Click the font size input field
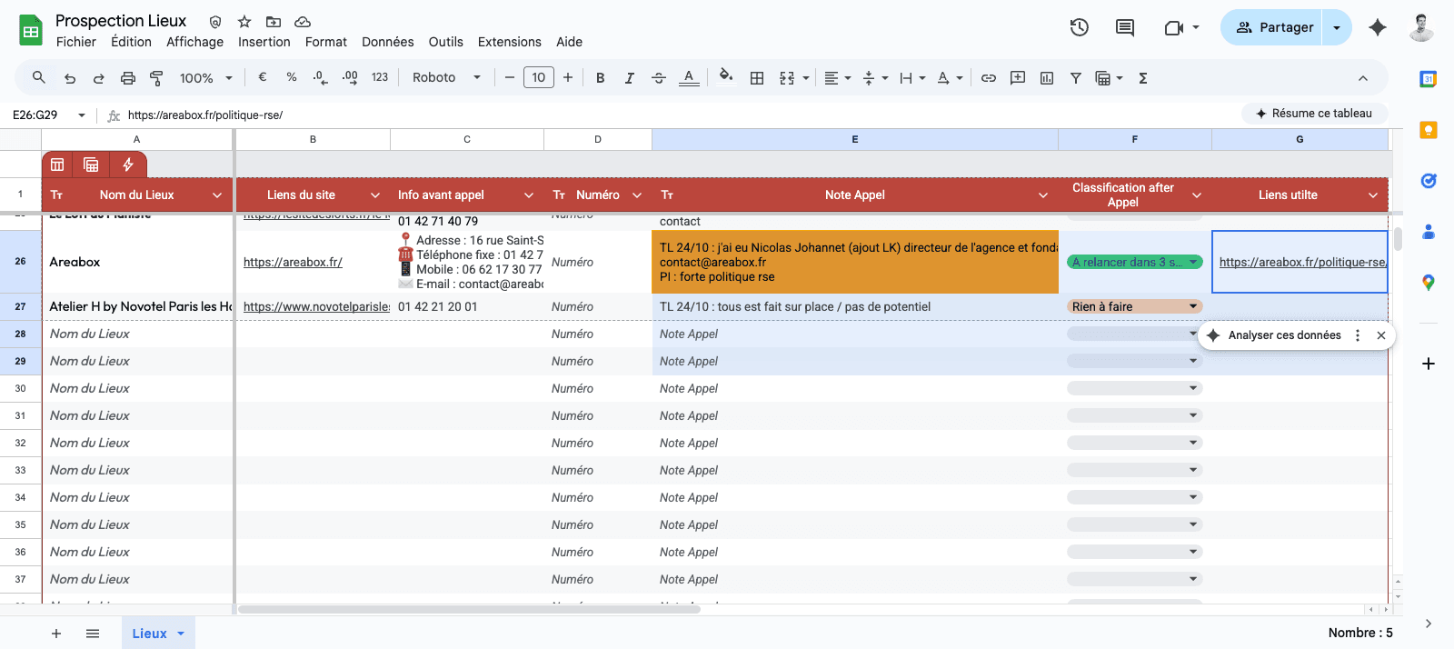 tap(539, 78)
